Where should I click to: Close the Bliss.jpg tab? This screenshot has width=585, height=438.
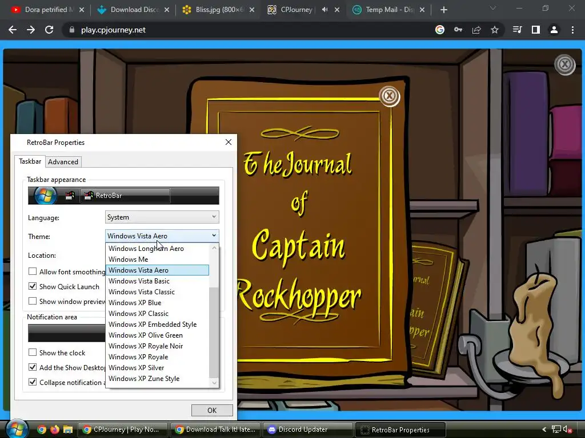click(252, 10)
